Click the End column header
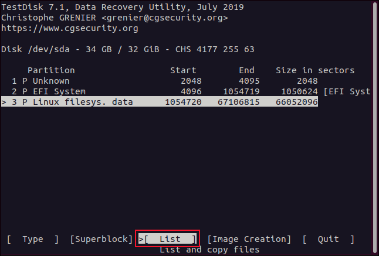Screen dimensions: 379x256 [246, 70]
